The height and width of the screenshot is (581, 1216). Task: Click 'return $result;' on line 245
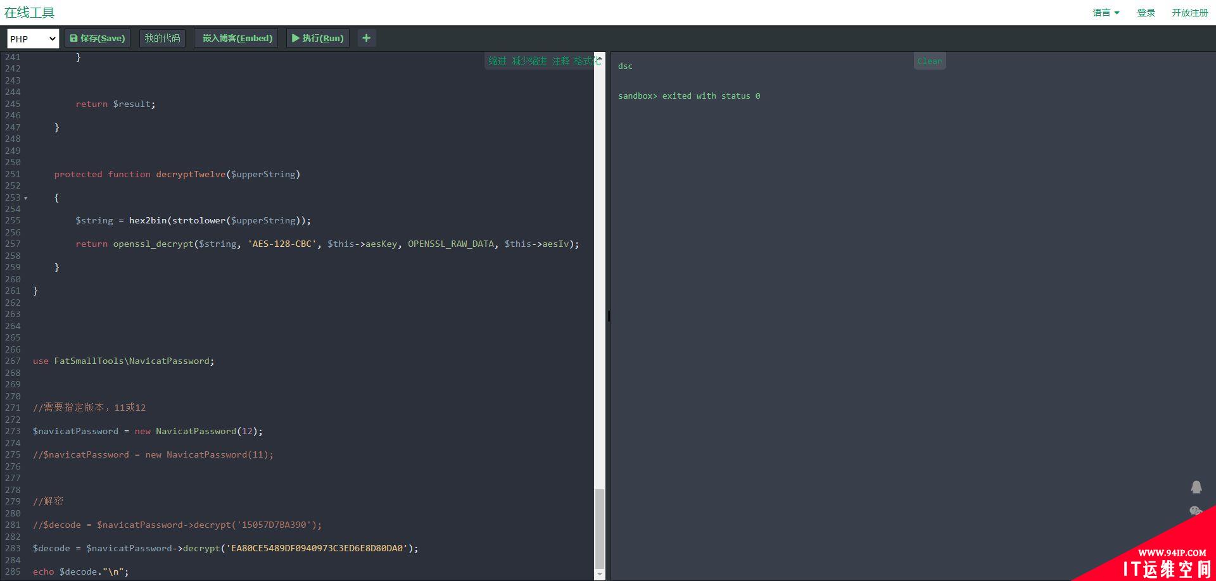(x=115, y=104)
